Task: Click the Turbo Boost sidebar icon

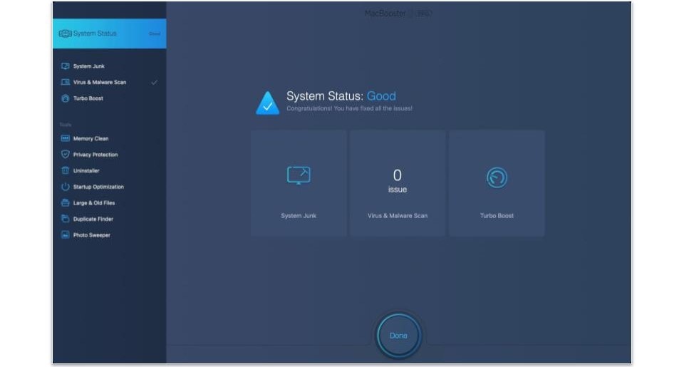Action: point(65,98)
